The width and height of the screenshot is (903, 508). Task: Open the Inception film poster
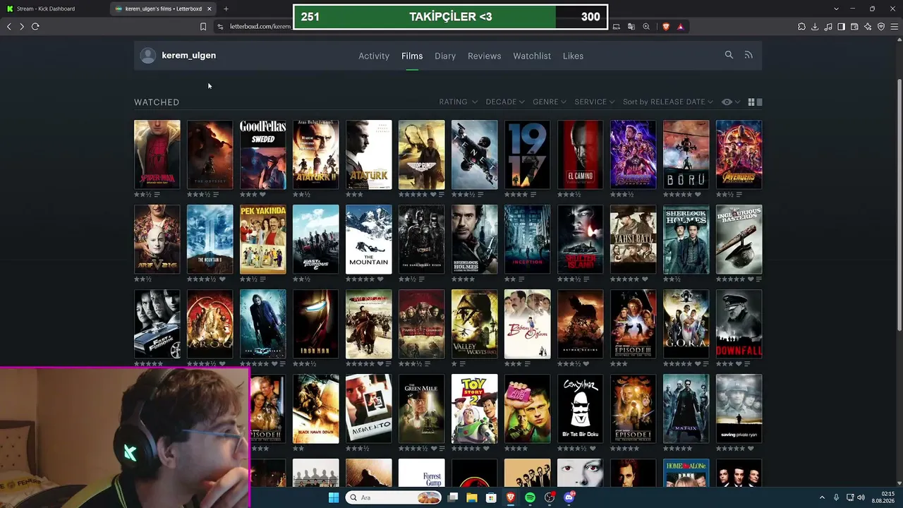coord(527,239)
